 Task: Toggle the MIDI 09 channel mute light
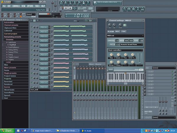point(32,64)
